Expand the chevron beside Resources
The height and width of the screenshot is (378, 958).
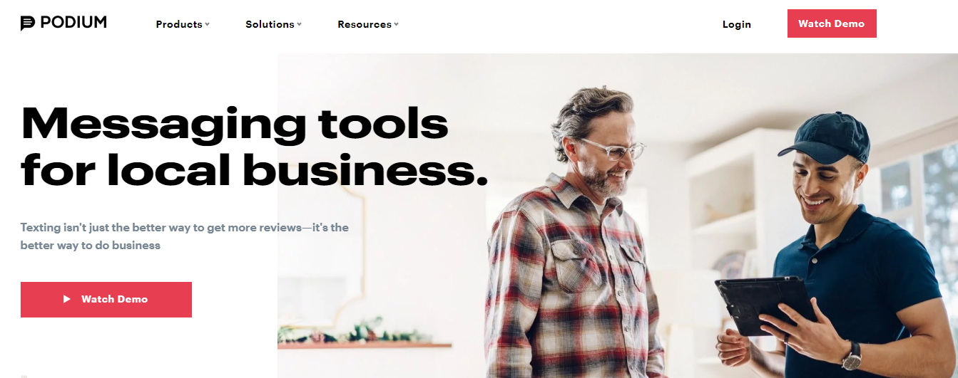[397, 24]
